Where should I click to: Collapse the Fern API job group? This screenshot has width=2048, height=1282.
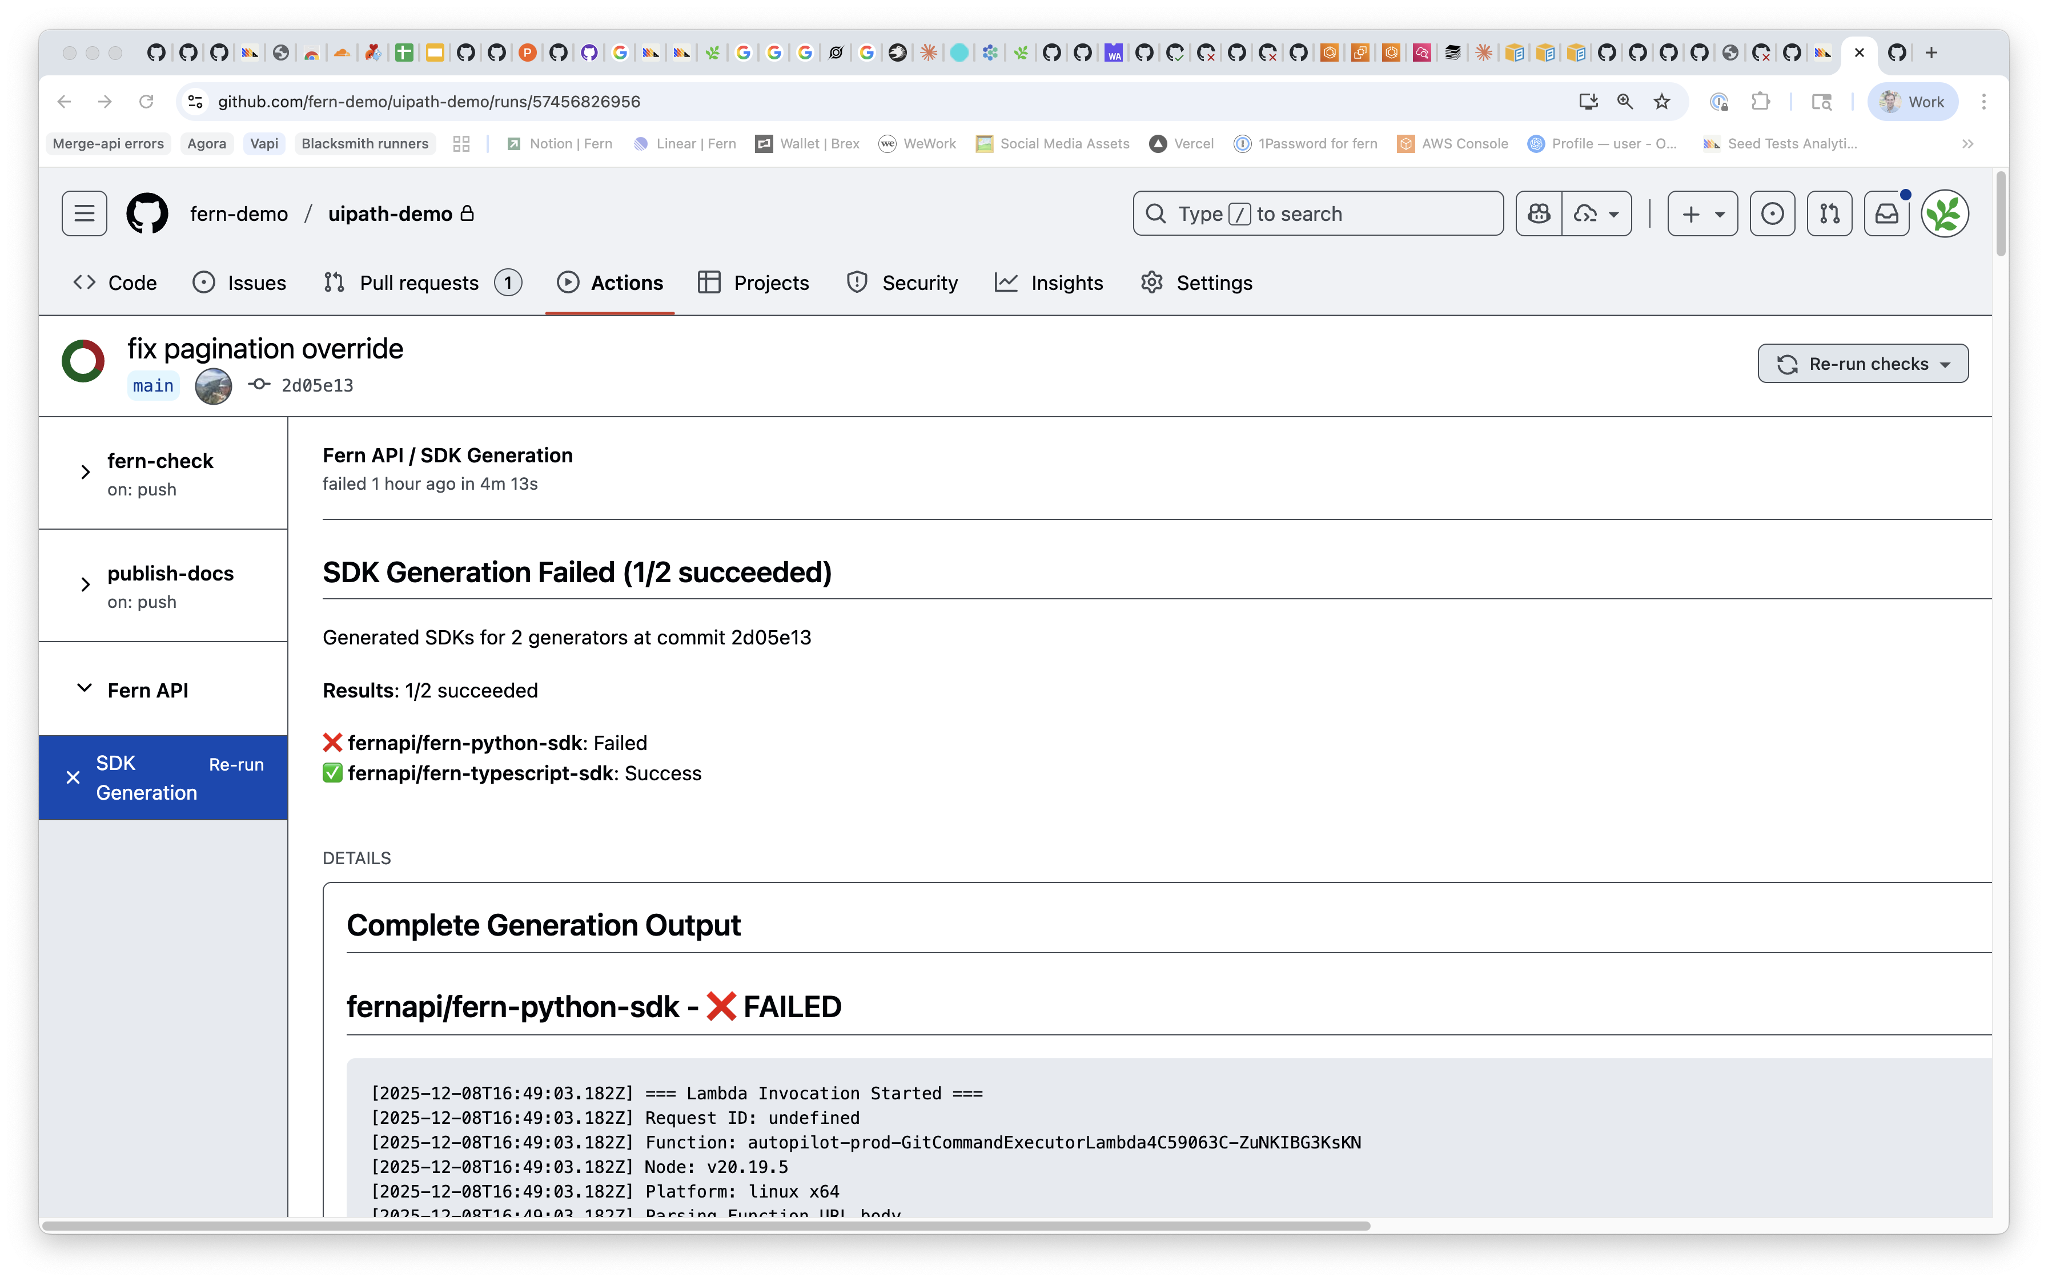[x=83, y=688]
